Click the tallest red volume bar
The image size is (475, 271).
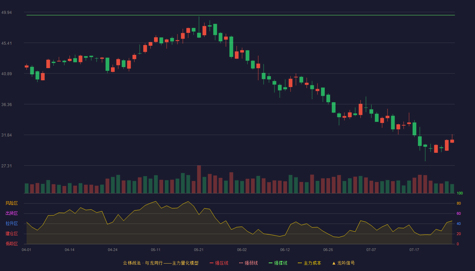tap(199, 180)
